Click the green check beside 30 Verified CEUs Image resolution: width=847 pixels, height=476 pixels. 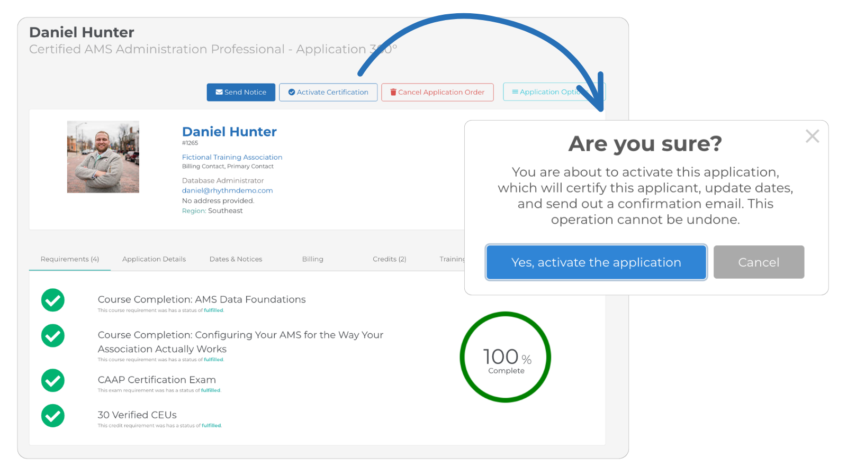pos(52,416)
